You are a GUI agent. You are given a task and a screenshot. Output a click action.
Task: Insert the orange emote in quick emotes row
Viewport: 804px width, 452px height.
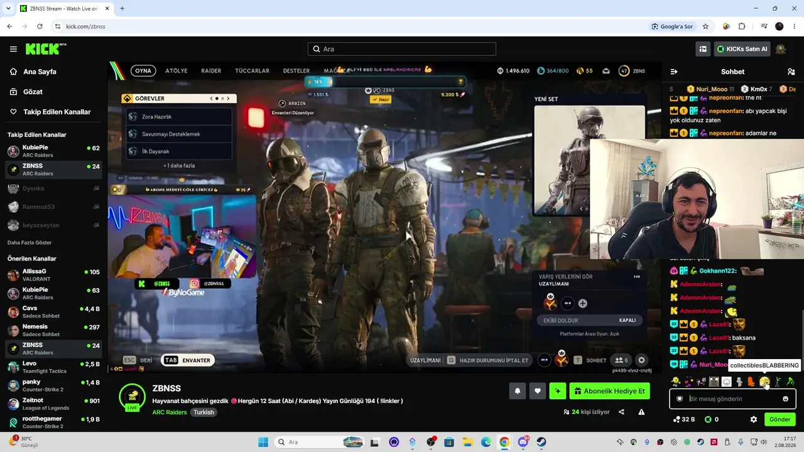(751, 382)
